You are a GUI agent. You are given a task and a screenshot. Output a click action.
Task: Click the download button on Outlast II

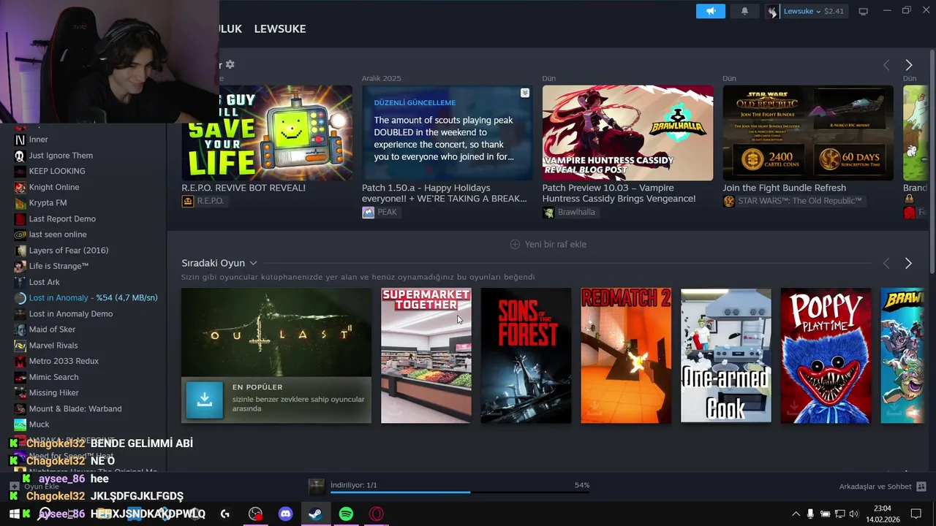pos(204,400)
